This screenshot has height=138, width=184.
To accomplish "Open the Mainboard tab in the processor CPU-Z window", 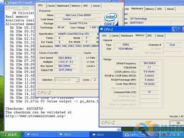I will point(63,6).
